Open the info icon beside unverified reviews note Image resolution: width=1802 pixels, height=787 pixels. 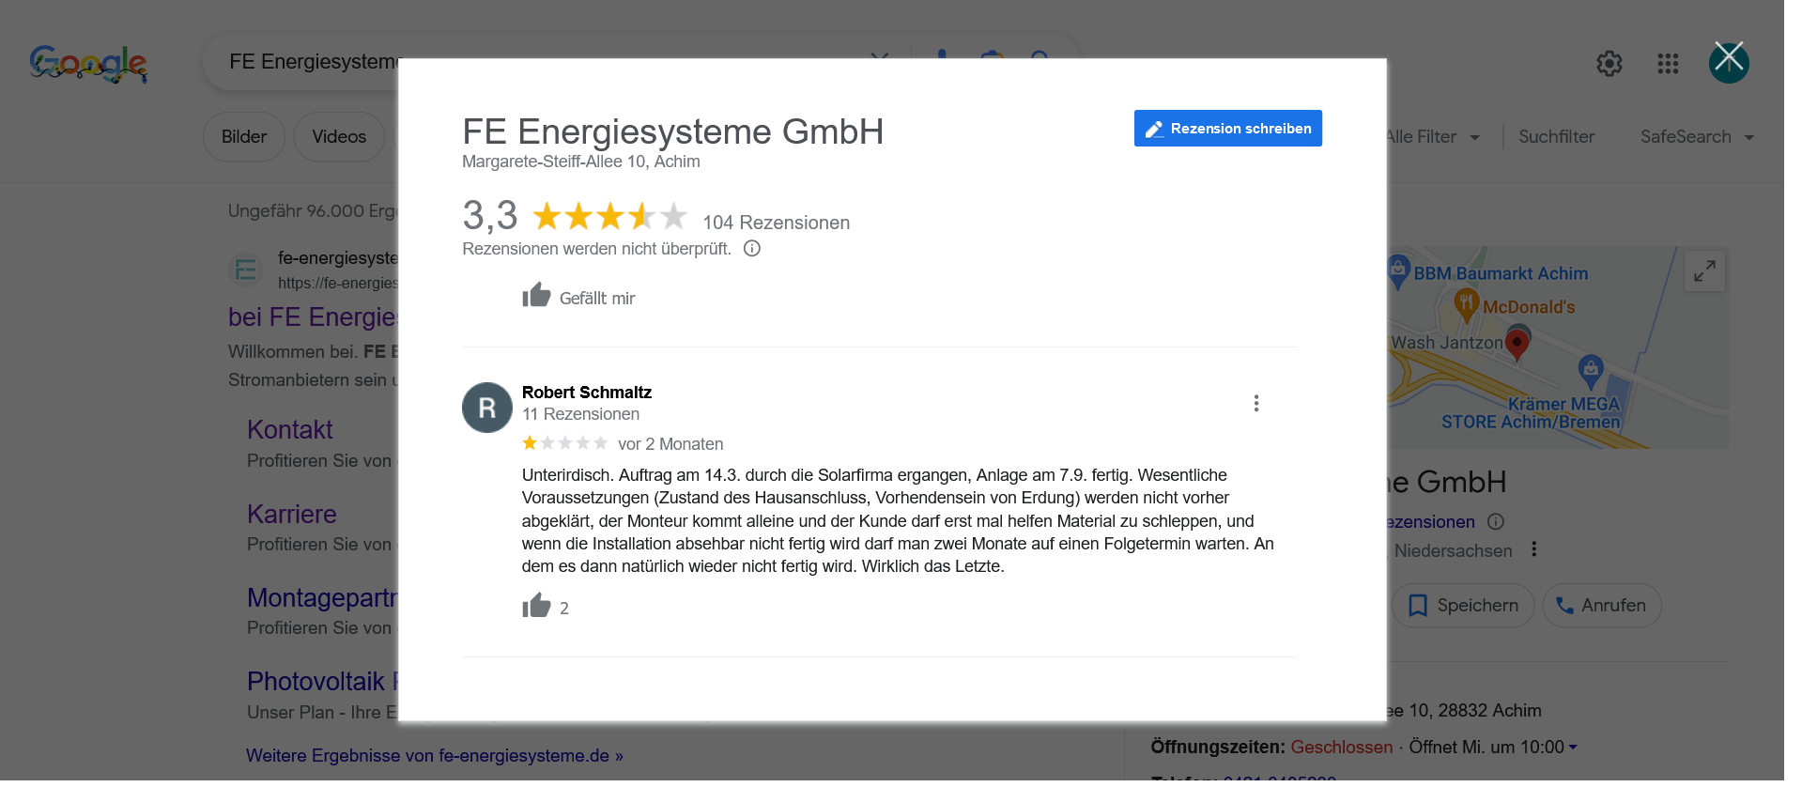[x=752, y=249]
